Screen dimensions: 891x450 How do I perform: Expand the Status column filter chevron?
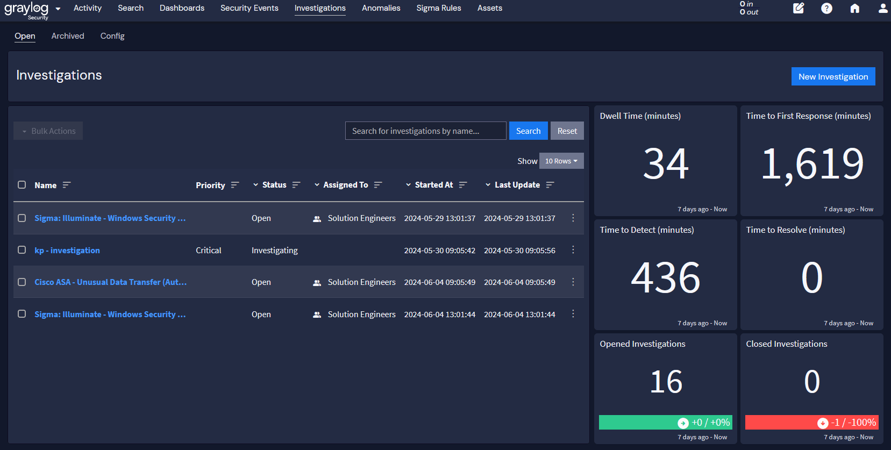tap(255, 185)
